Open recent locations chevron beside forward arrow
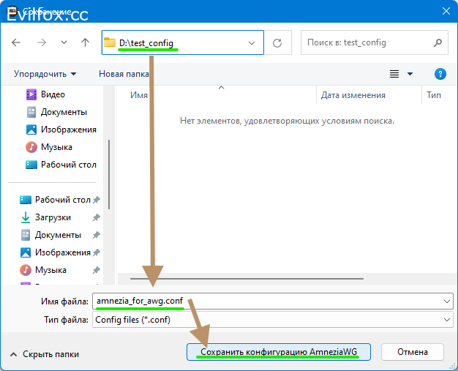458x371 pixels. pos(64,42)
